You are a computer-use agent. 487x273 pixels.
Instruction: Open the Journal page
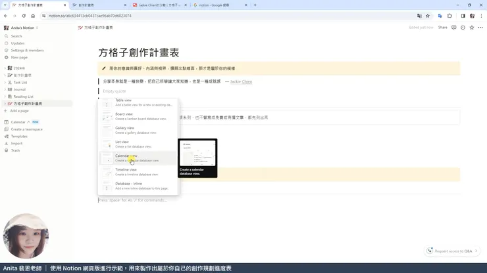(20, 89)
